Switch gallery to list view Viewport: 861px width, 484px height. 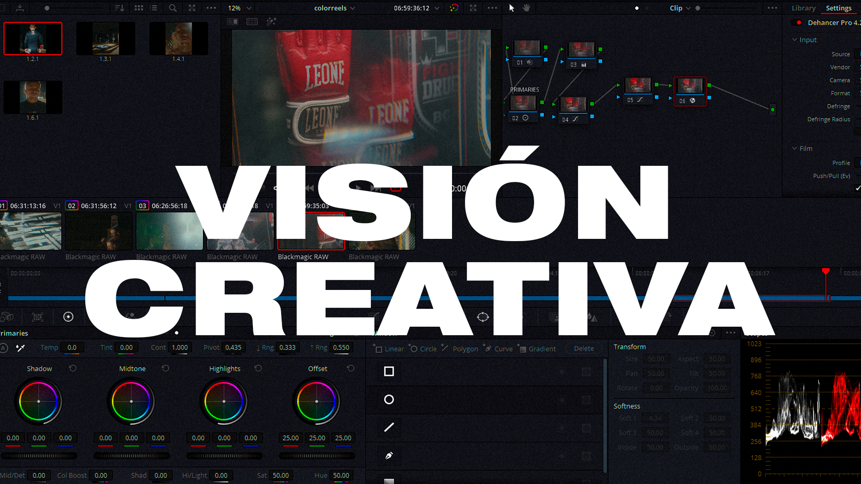point(154,8)
